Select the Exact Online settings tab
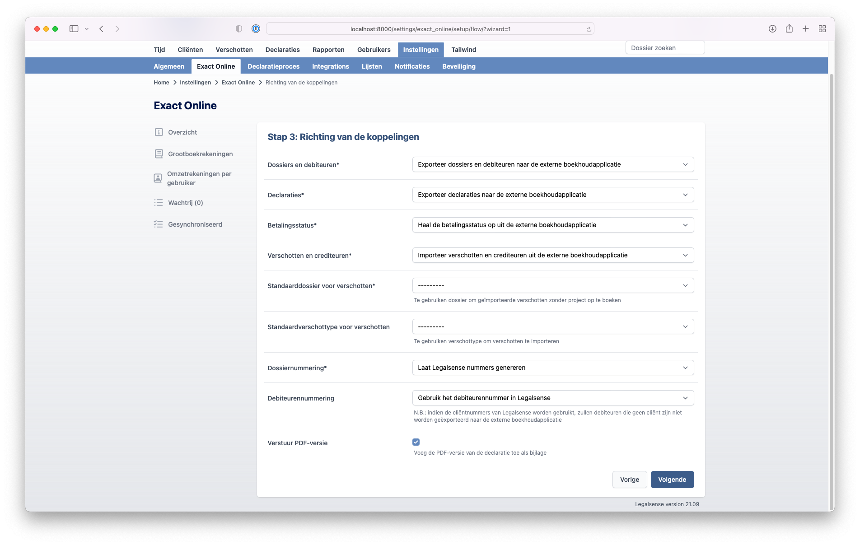Viewport: 860px width, 545px height. tap(216, 66)
